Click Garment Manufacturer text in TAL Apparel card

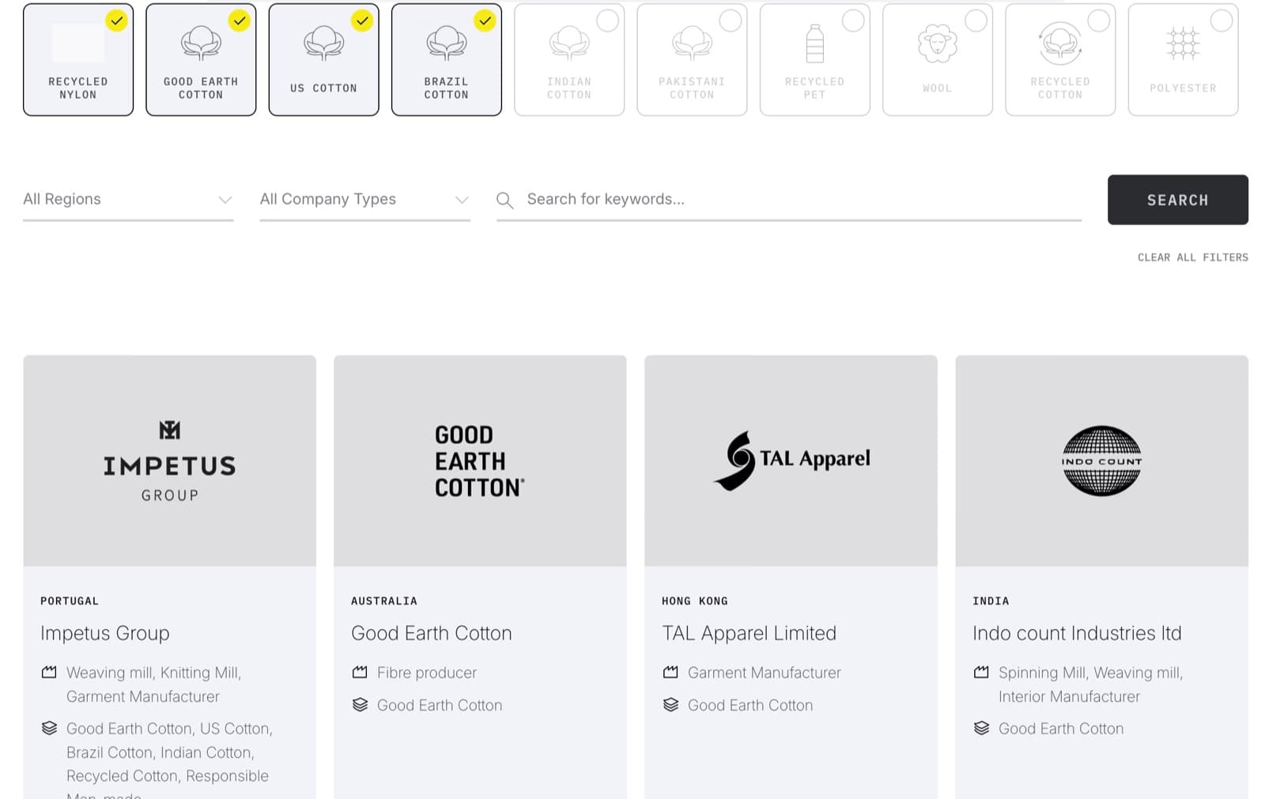(x=765, y=673)
